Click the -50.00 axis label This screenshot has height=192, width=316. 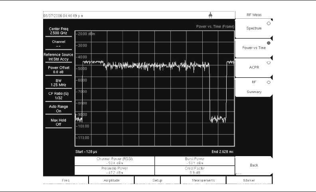click(81, 69)
